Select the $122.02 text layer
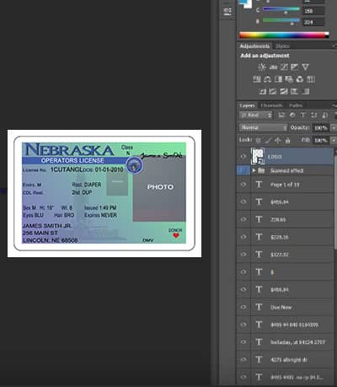 click(292, 255)
